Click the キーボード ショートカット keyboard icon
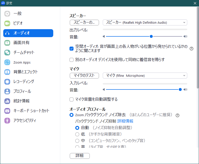 pyautogui.click(x=7, y=111)
